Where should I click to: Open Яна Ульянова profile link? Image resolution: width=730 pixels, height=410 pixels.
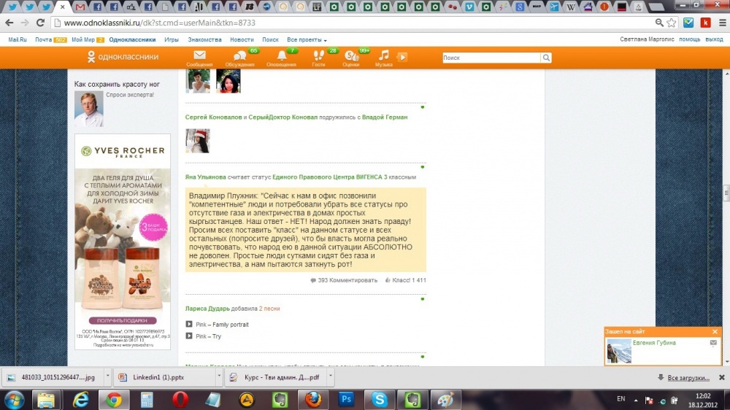205,177
